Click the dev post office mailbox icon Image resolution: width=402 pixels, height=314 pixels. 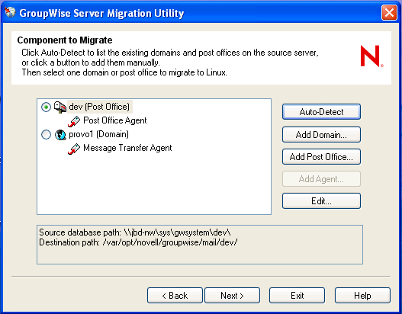(60, 107)
